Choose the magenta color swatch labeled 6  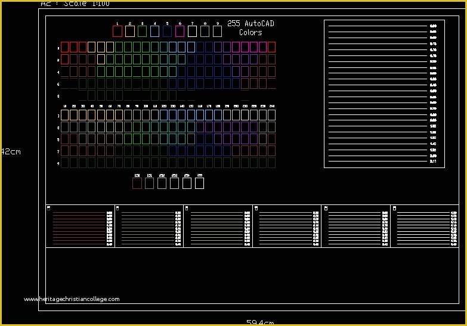(x=180, y=31)
